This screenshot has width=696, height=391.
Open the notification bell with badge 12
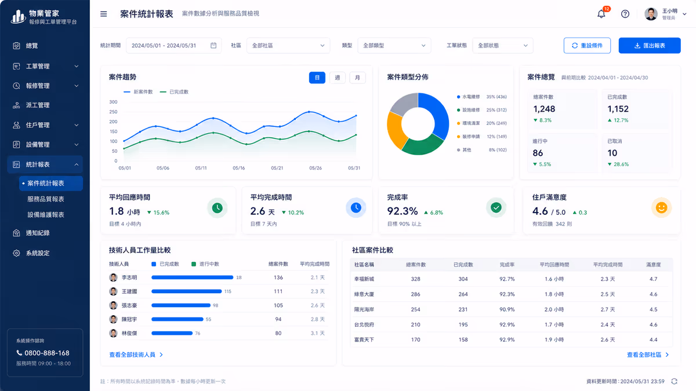601,14
